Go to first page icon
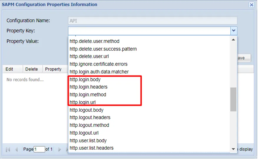Image resolution: width=258 pixels, height=159 pixels. (8, 149)
